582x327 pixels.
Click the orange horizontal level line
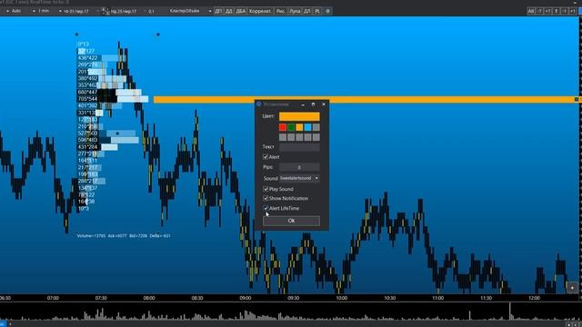click(x=366, y=99)
